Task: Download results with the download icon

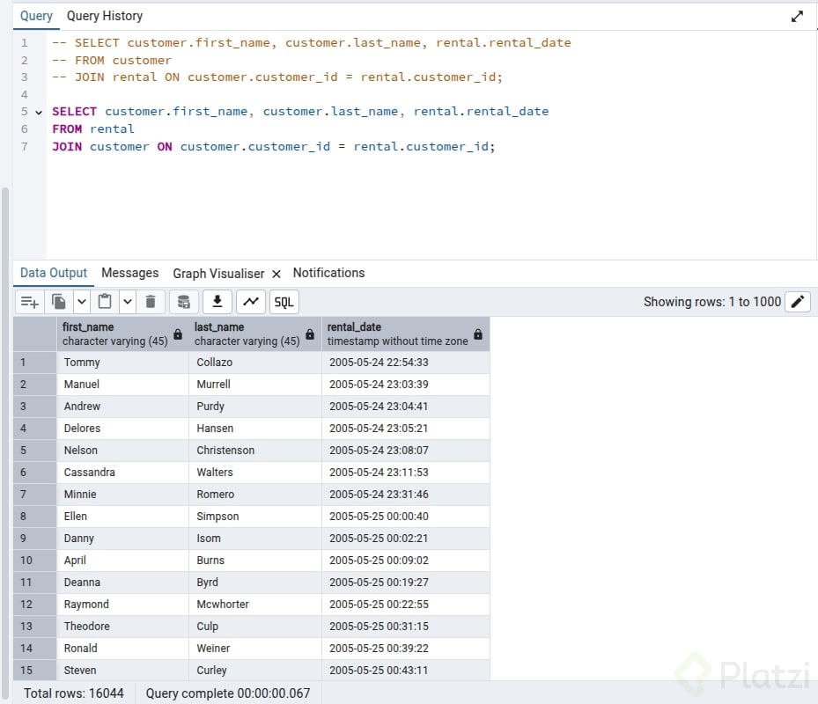Action: 217,302
